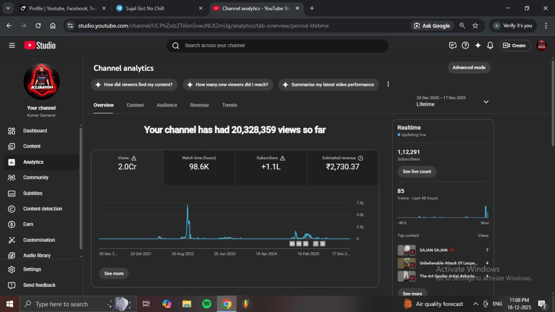This screenshot has height=312, width=555.
Task: Open the Help question mark icon
Action: [x=465, y=46]
